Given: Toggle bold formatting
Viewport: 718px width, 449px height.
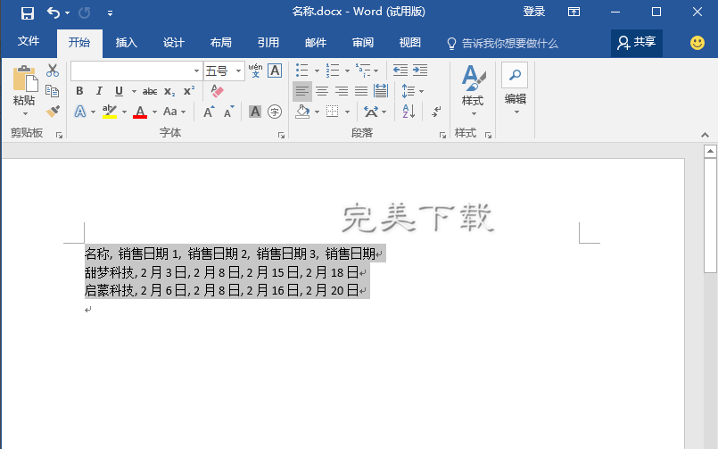Looking at the screenshot, I should [79, 91].
